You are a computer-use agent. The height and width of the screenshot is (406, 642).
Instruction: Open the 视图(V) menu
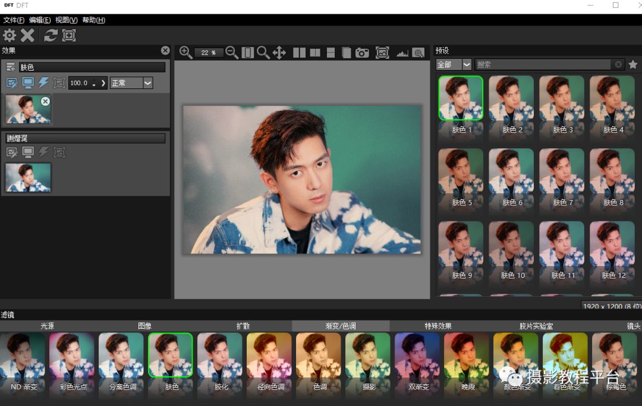[67, 20]
